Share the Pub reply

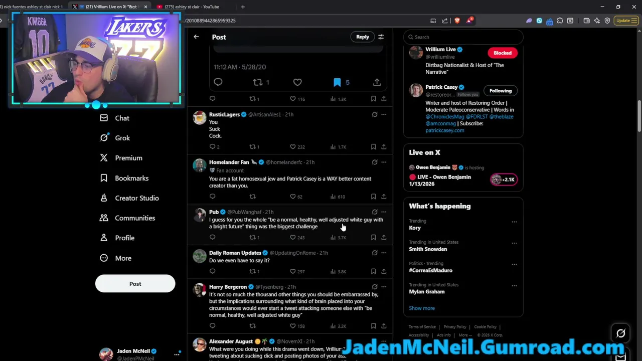384,238
